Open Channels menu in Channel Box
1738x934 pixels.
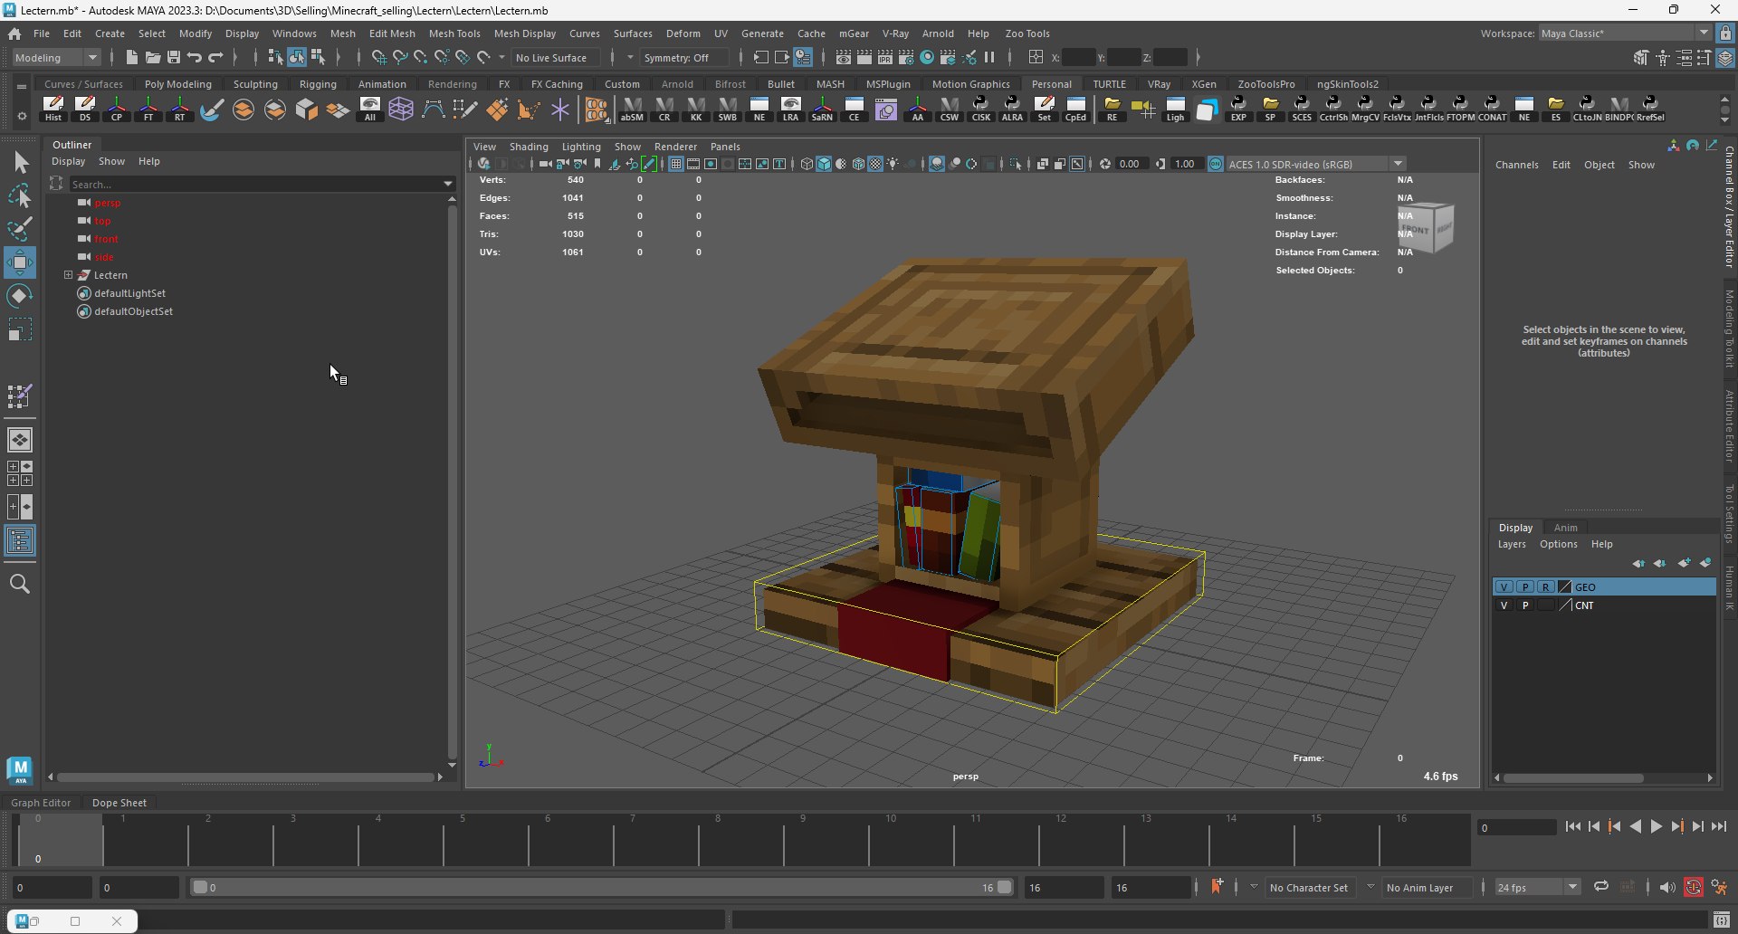1517,165
